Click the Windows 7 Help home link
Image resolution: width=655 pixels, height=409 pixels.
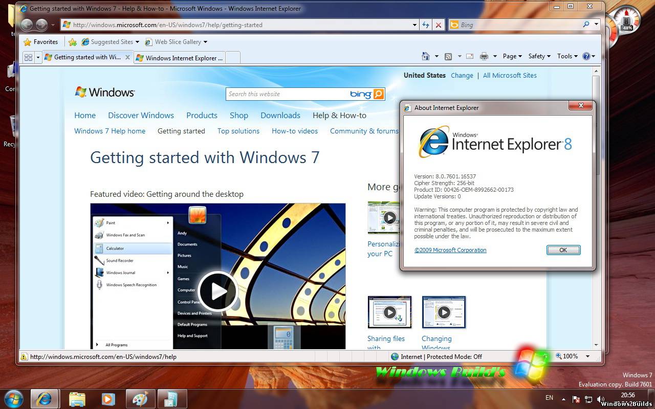(110, 131)
